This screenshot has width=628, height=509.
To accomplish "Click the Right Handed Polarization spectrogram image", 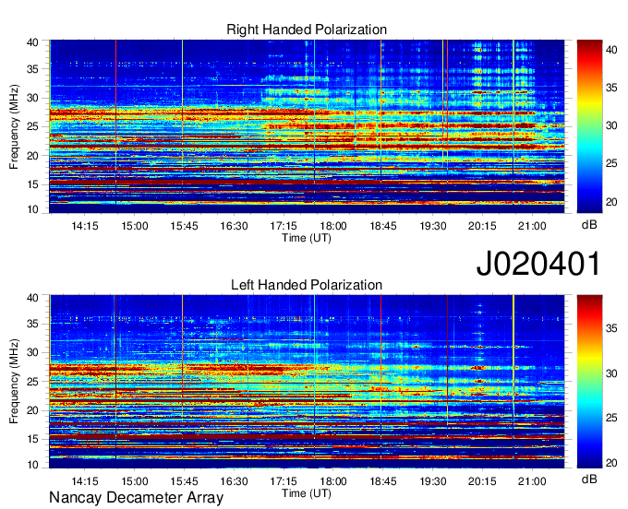I will pos(307,126).
